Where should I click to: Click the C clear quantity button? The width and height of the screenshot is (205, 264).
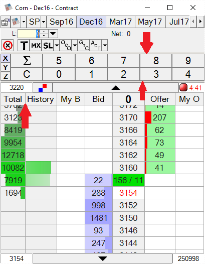click(x=27, y=74)
